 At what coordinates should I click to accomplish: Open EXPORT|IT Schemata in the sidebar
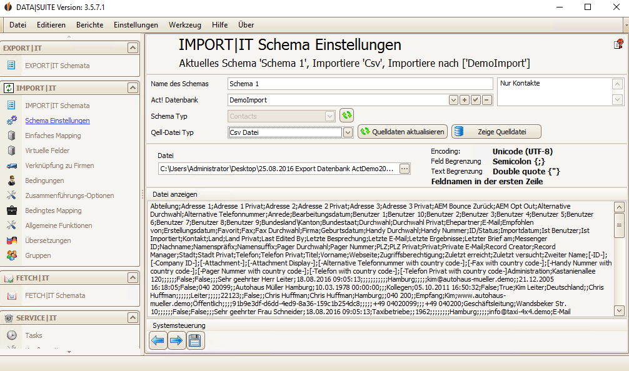(58, 66)
